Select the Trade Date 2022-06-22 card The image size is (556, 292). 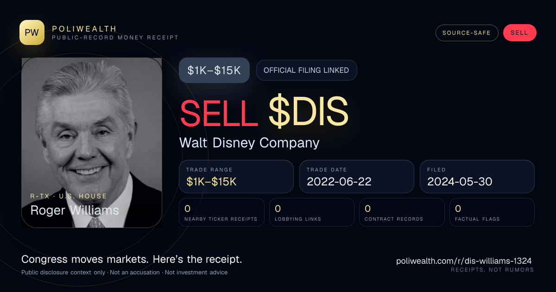pos(357,177)
